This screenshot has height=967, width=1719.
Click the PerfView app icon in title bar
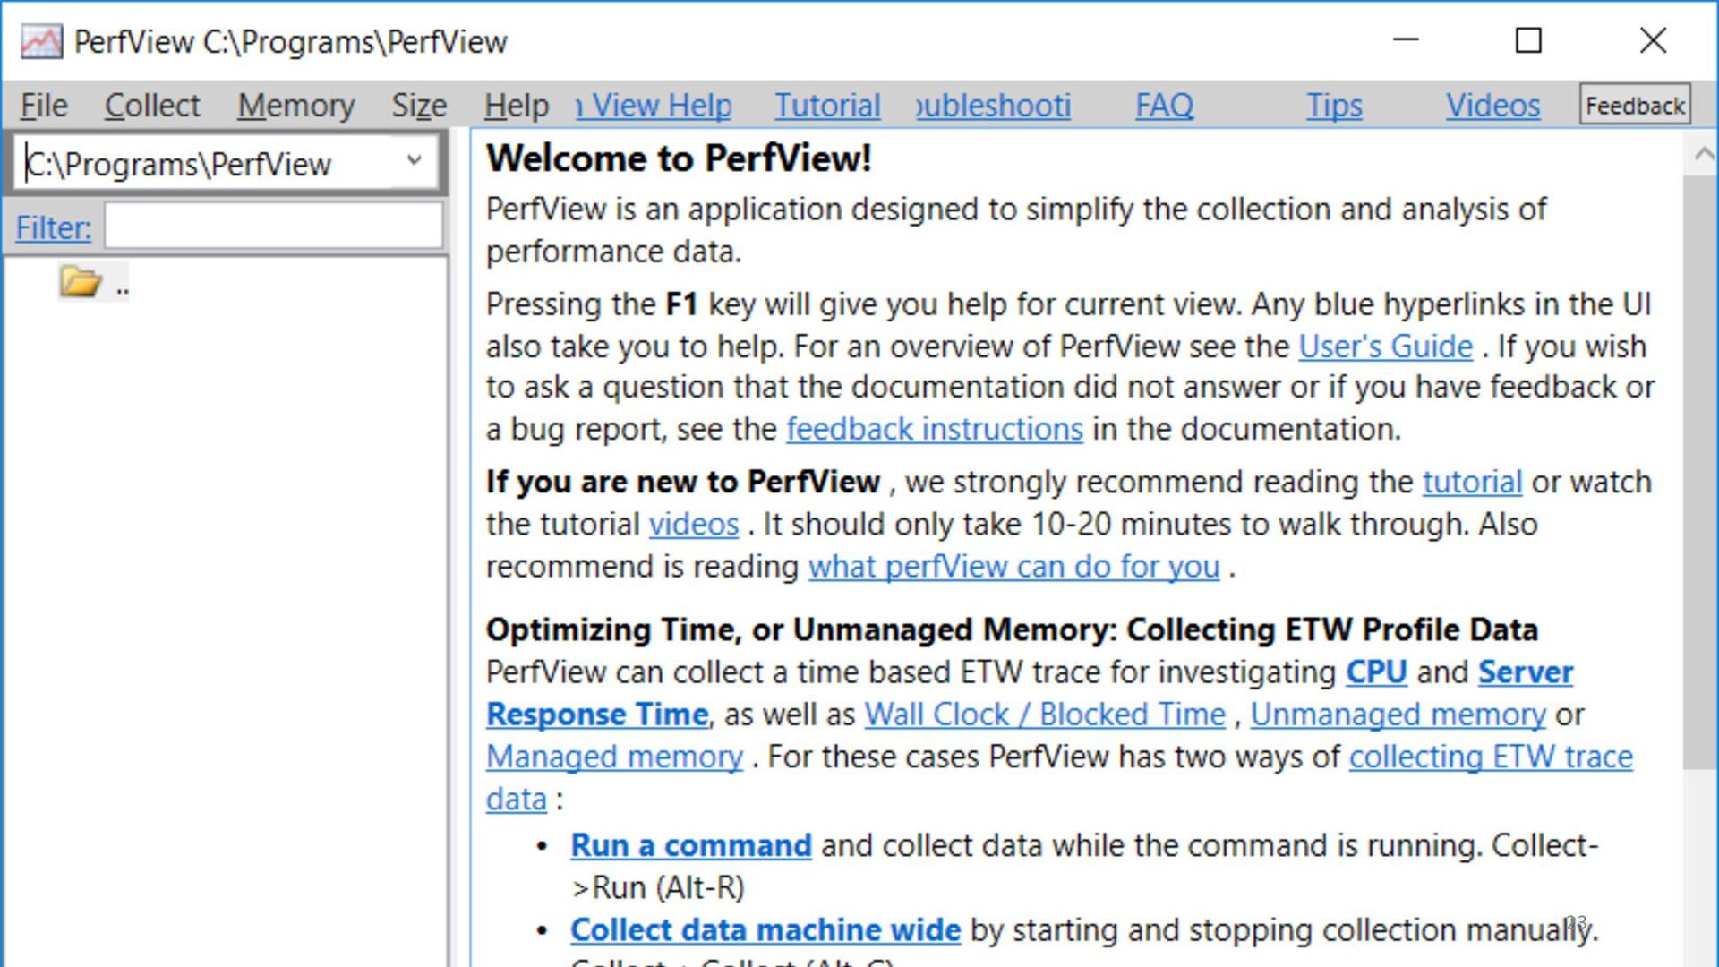41,41
